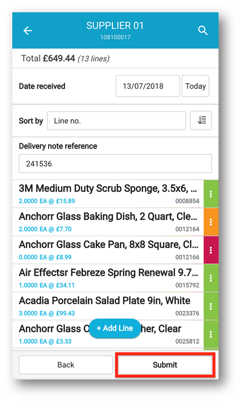Viewport: 242px width, 403px height.
Task: Select the Air Effectsr Febreze line item
Action: click(108, 278)
